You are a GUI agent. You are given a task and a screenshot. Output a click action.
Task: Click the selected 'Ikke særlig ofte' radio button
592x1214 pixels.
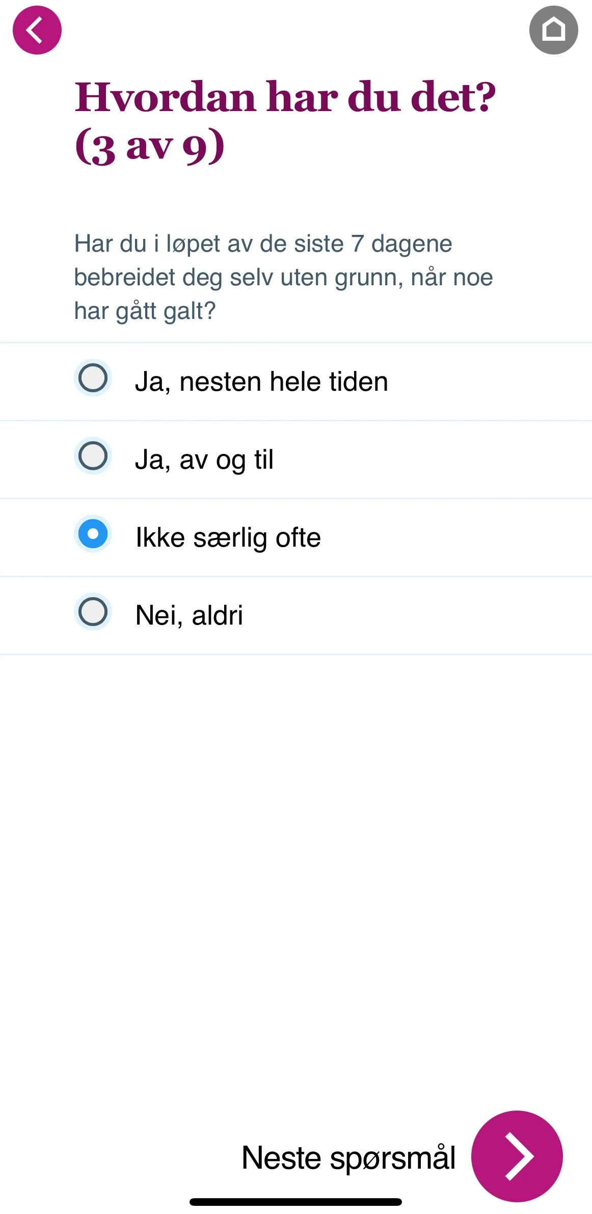[x=93, y=534]
